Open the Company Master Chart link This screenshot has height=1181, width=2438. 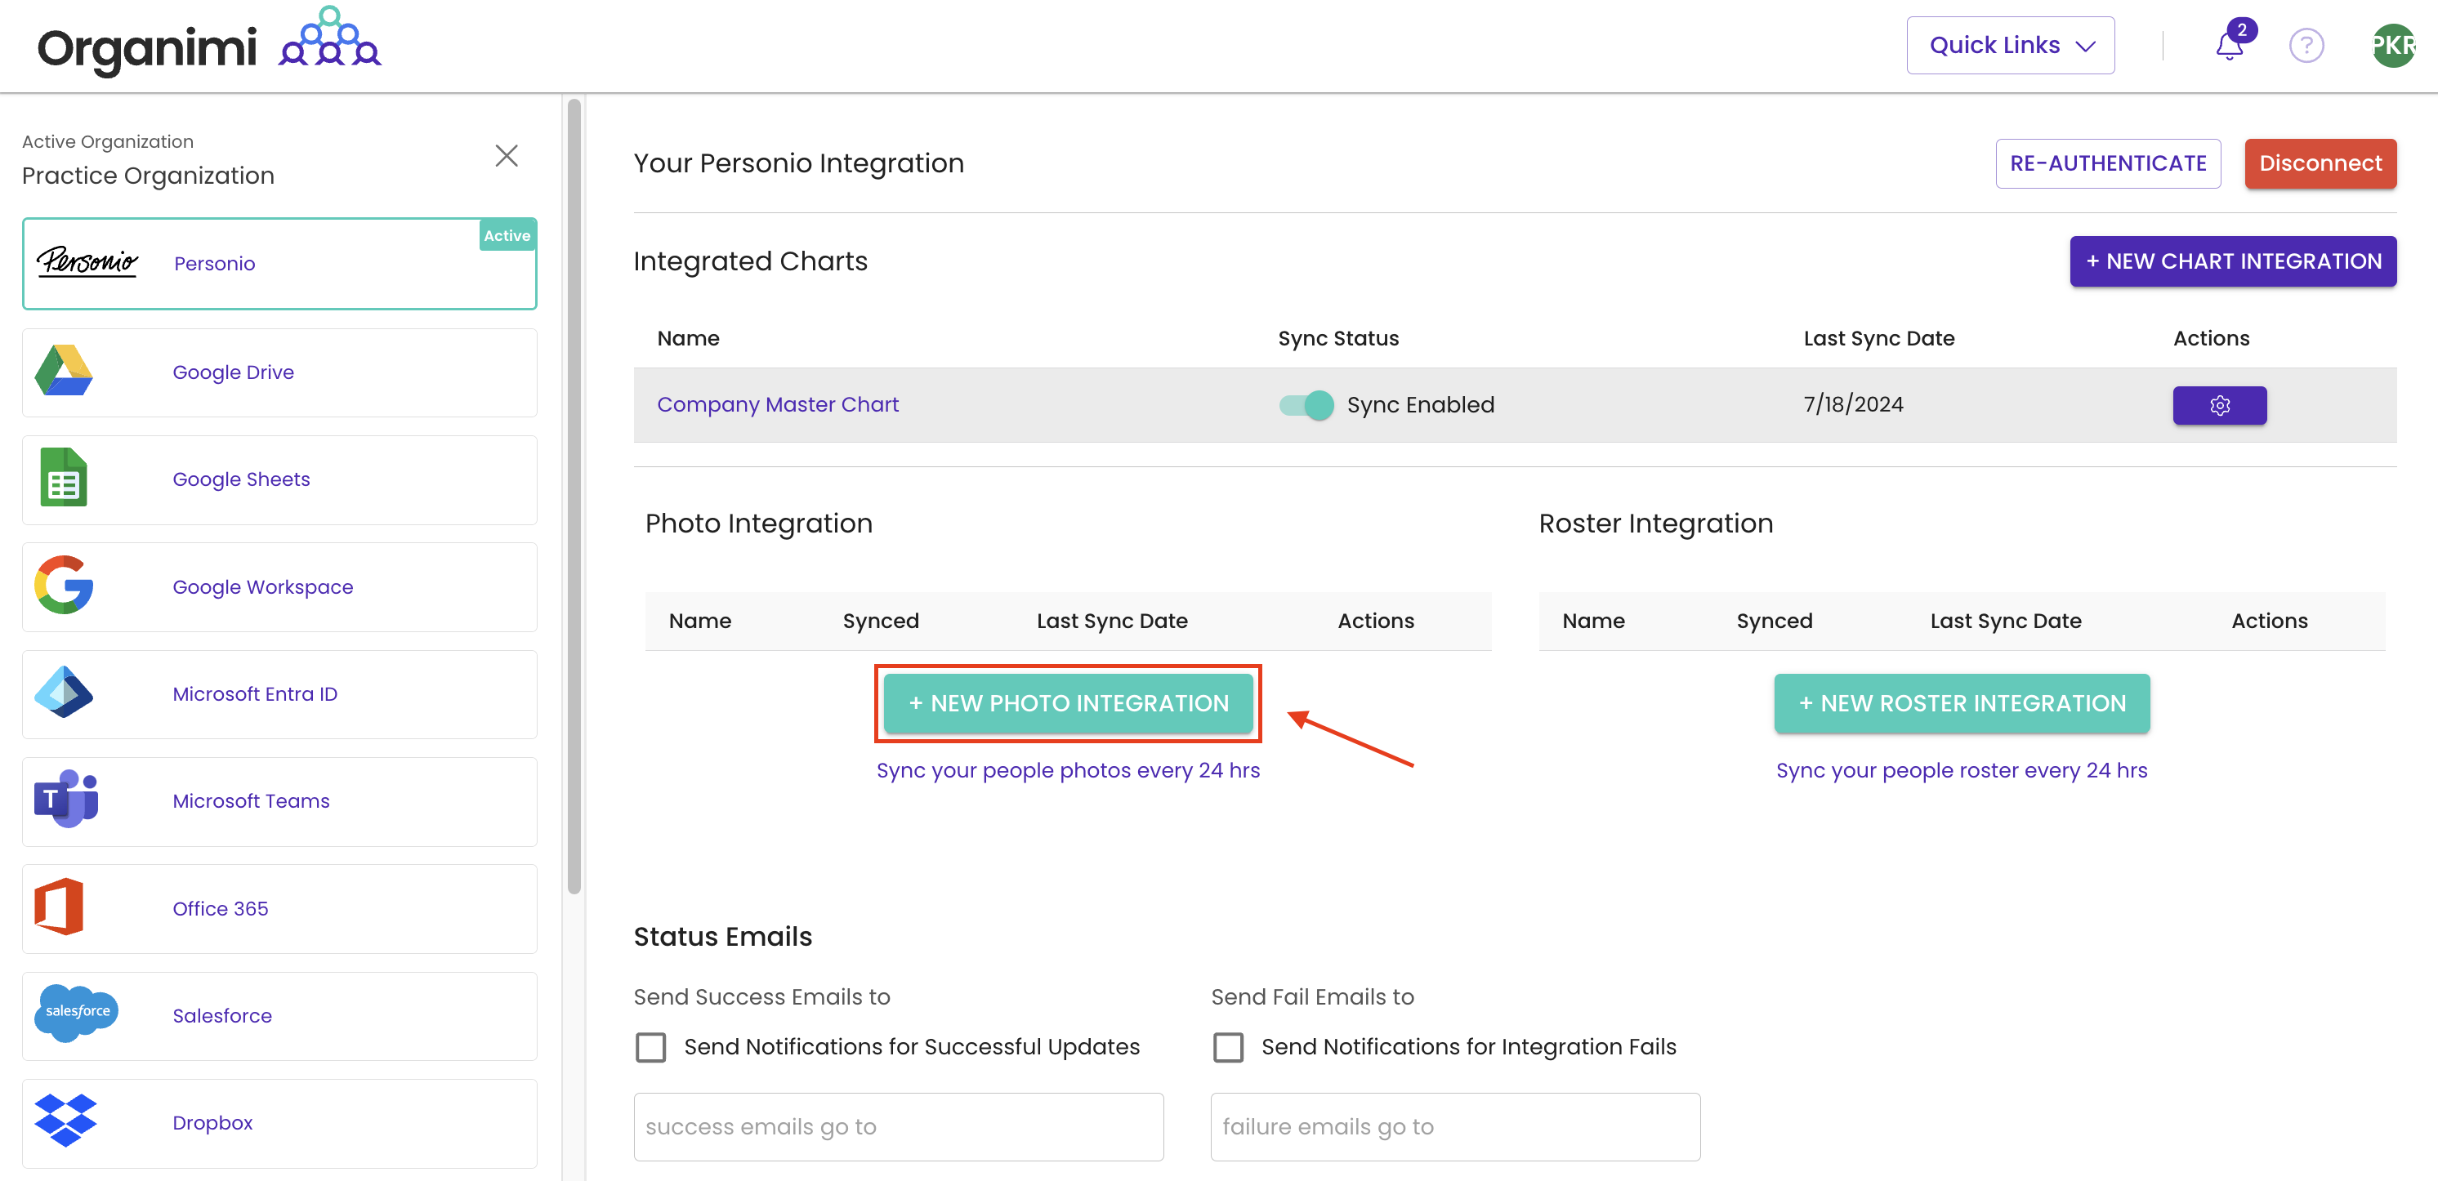click(777, 404)
